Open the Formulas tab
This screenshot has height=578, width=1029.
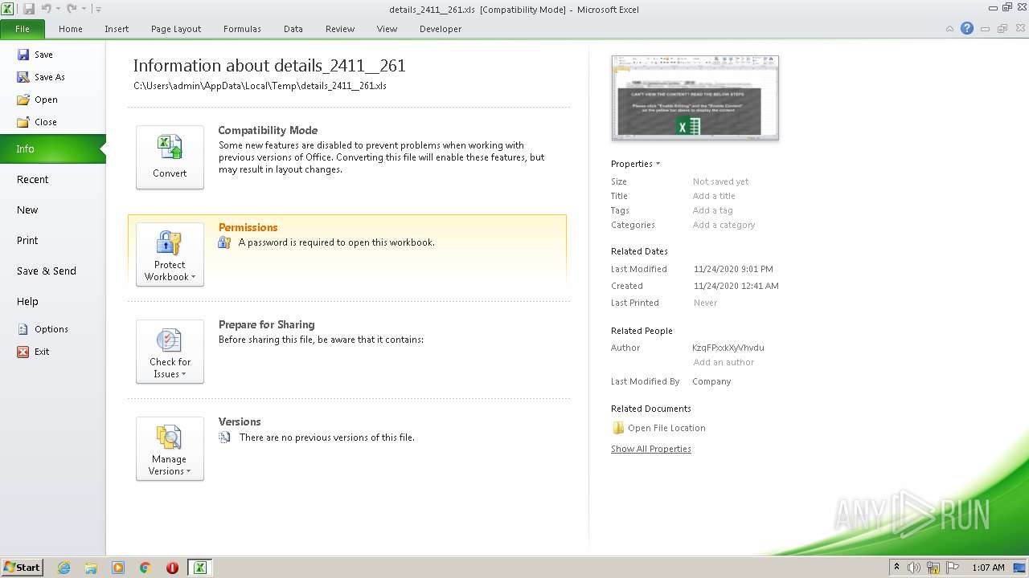point(242,29)
